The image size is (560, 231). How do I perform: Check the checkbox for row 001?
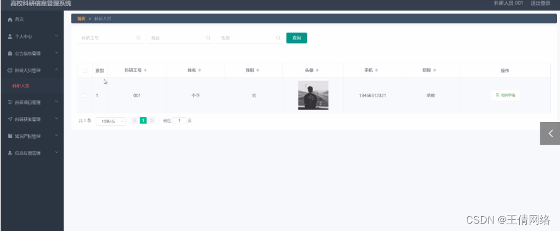tap(85, 95)
